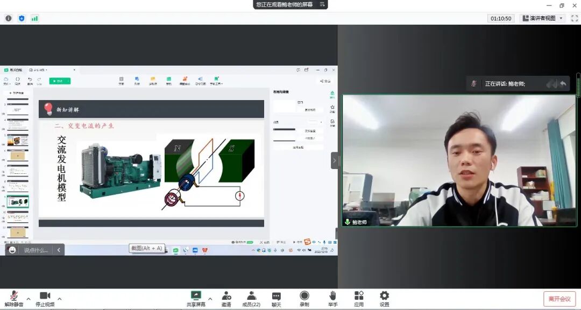The height and width of the screenshot is (310, 581).
Task: Stop the video camera
Action: point(45,299)
